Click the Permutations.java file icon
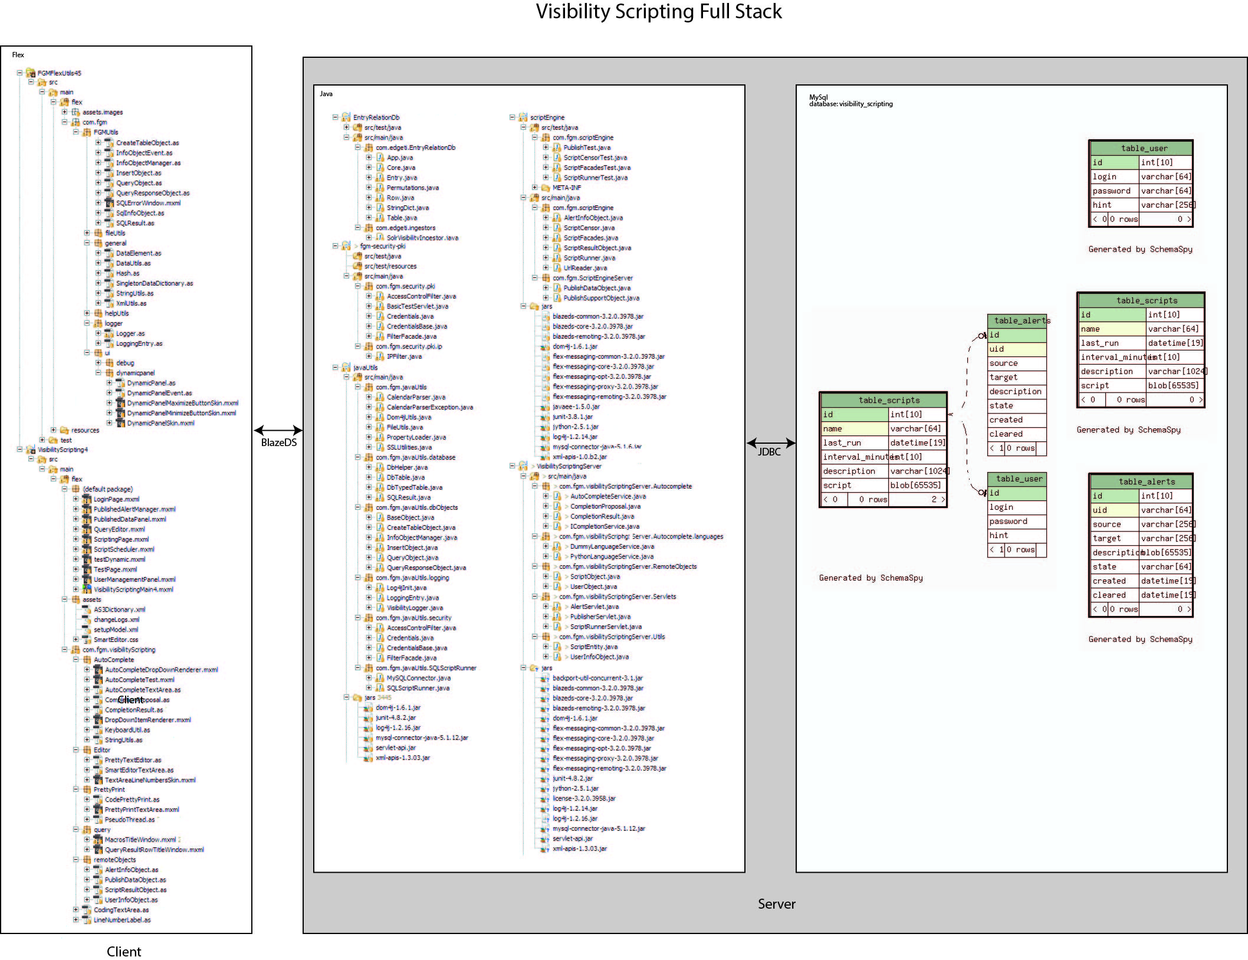This screenshot has width=1248, height=960. (x=380, y=188)
